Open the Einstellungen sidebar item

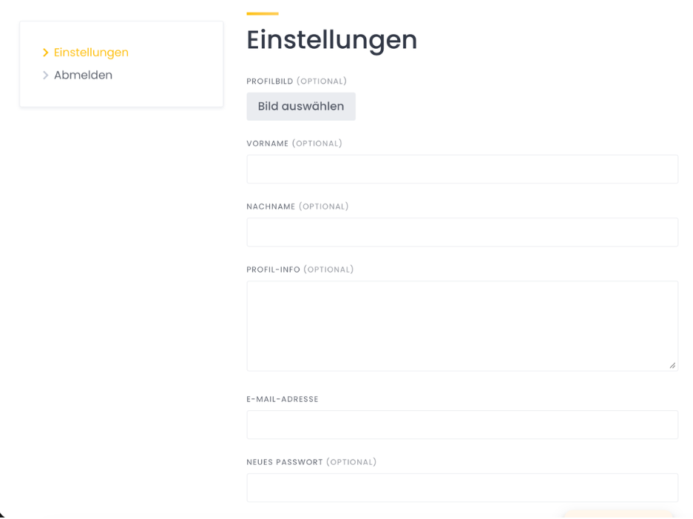[x=91, y=53]
